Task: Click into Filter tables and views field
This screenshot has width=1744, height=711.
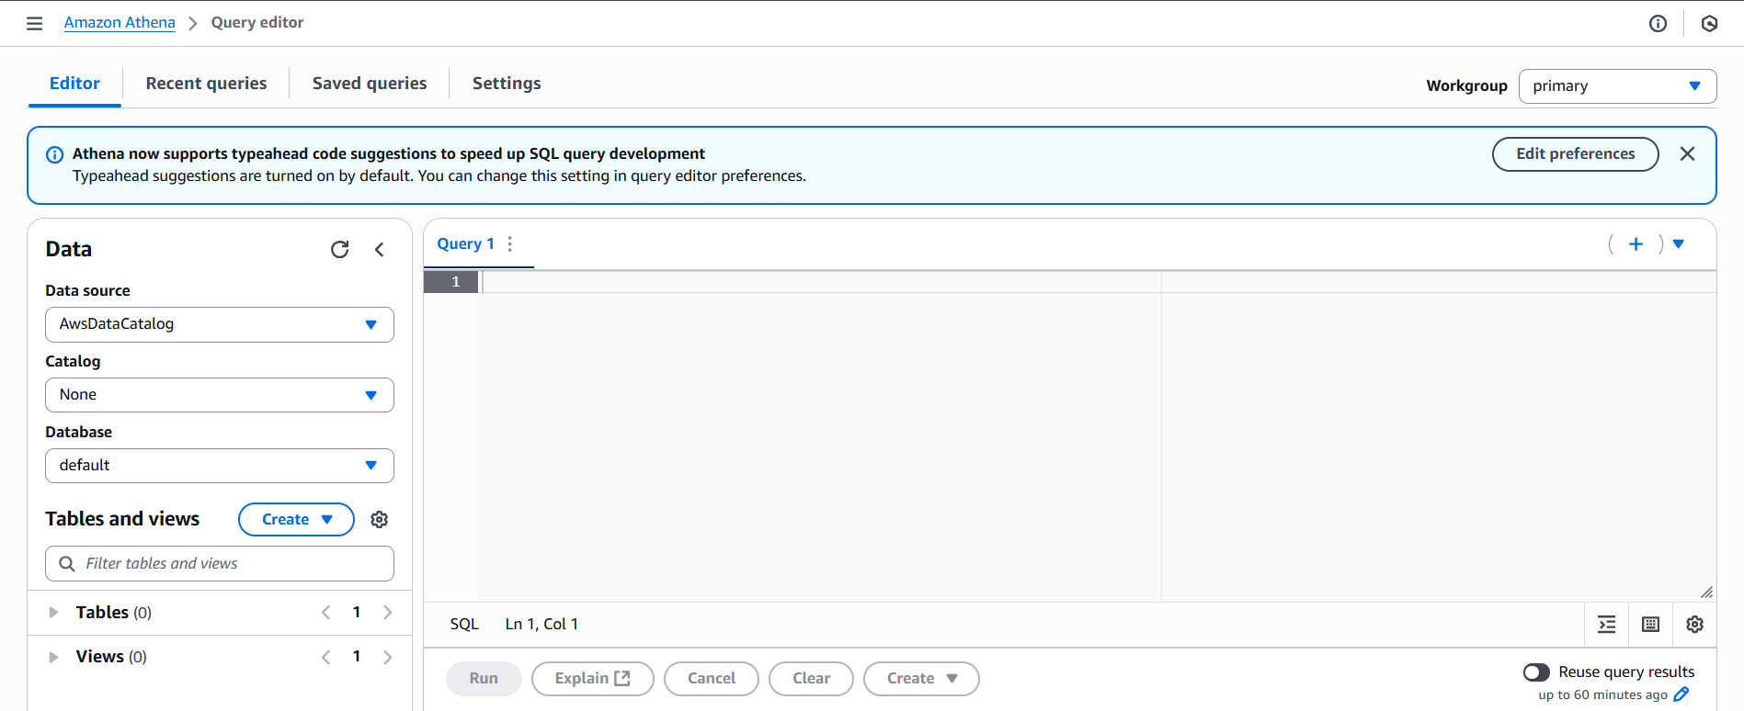Action: (219, 564)
